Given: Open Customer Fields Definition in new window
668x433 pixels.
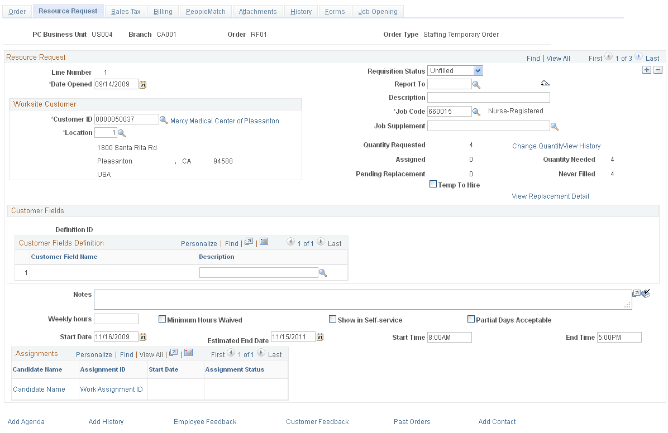Looking at the screenshot, I should point(249,242).
